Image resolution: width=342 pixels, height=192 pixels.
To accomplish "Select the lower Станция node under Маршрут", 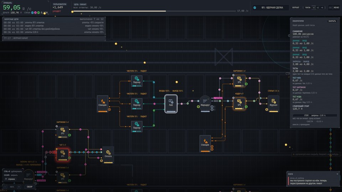I will point(205,143).
